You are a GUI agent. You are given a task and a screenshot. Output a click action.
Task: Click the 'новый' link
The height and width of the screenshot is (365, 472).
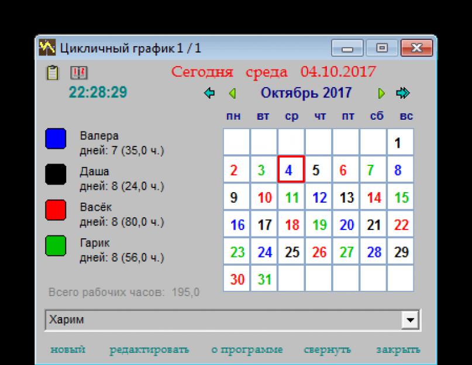point(68,350)
